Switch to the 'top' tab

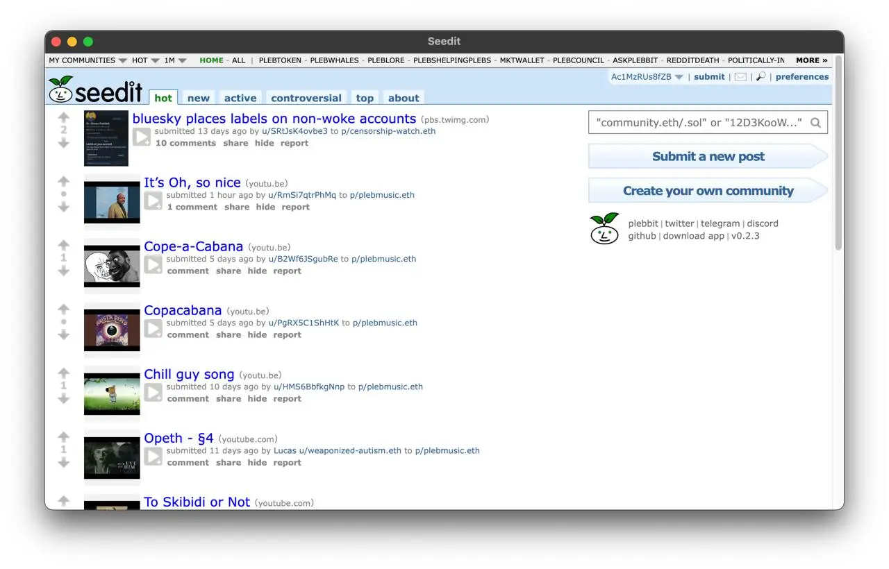tap(365, 98)
